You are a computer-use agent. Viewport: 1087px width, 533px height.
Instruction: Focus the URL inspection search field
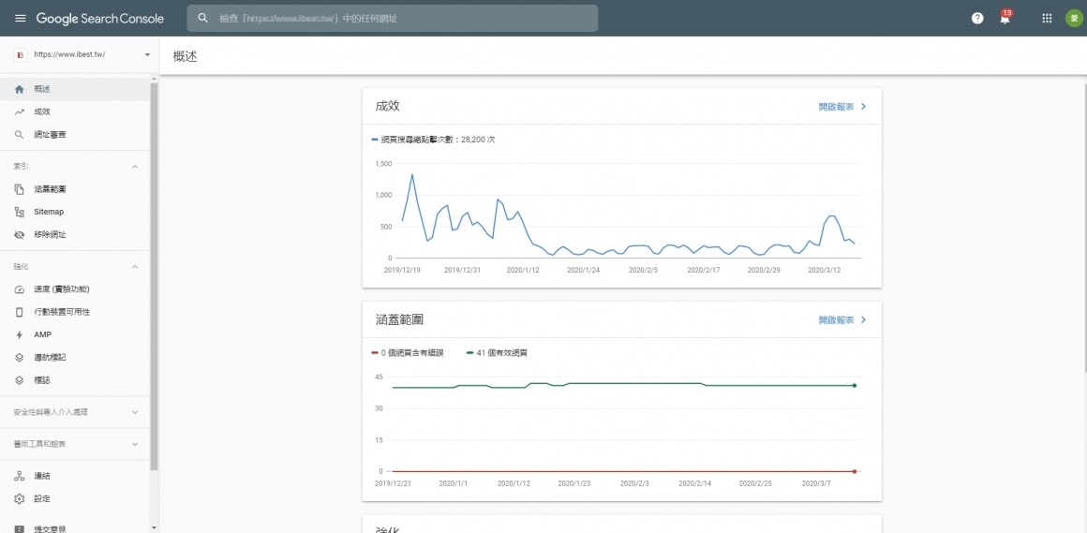(393, 18)
